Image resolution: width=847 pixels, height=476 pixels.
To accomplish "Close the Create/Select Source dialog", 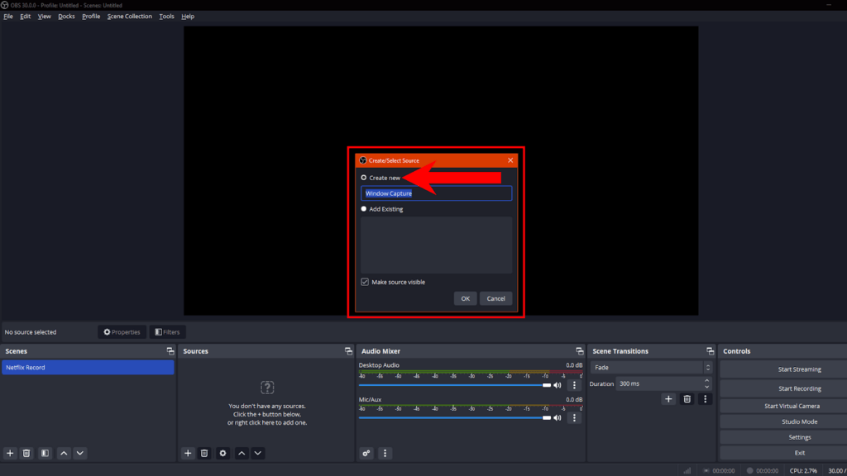I will pyautogui.click(x=510, y=160).
